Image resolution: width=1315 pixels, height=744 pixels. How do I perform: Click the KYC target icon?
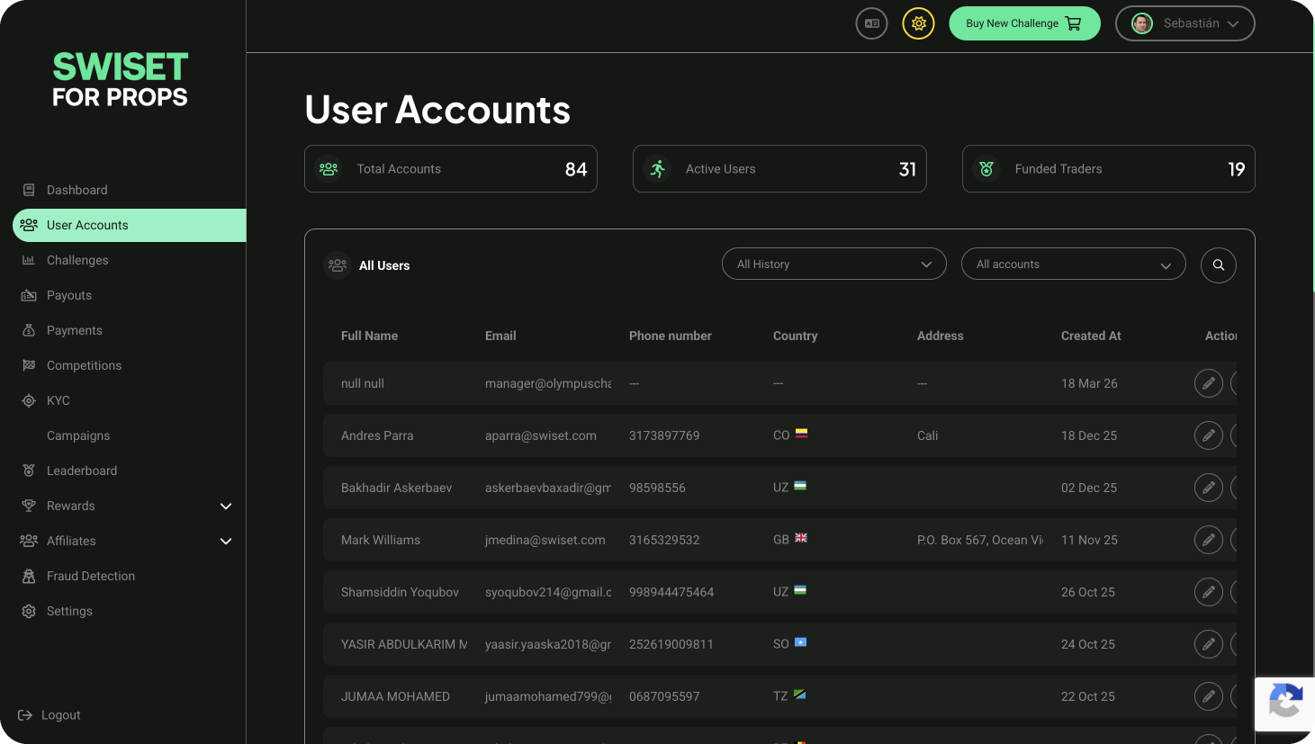29,400
